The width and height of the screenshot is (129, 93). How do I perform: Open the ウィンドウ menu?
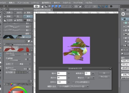[x=78, y=3]
